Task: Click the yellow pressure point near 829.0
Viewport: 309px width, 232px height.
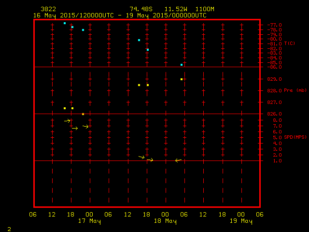Action: point(182,79)
